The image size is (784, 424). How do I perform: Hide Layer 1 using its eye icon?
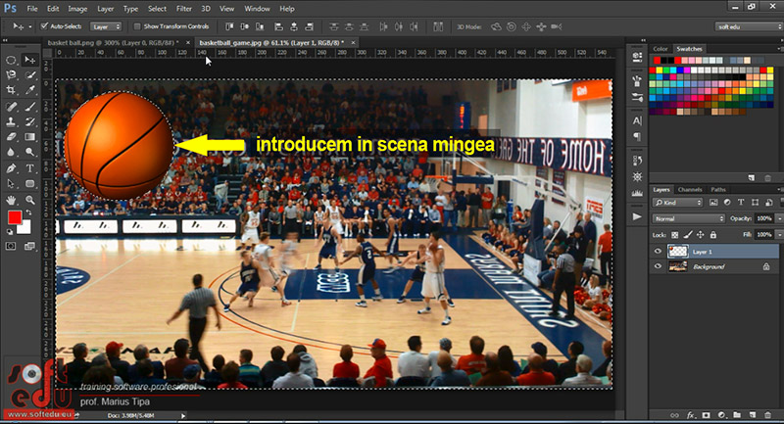tap(658, 252)
